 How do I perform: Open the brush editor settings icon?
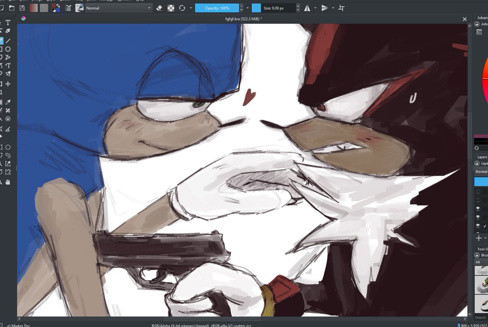pos(68,8)
